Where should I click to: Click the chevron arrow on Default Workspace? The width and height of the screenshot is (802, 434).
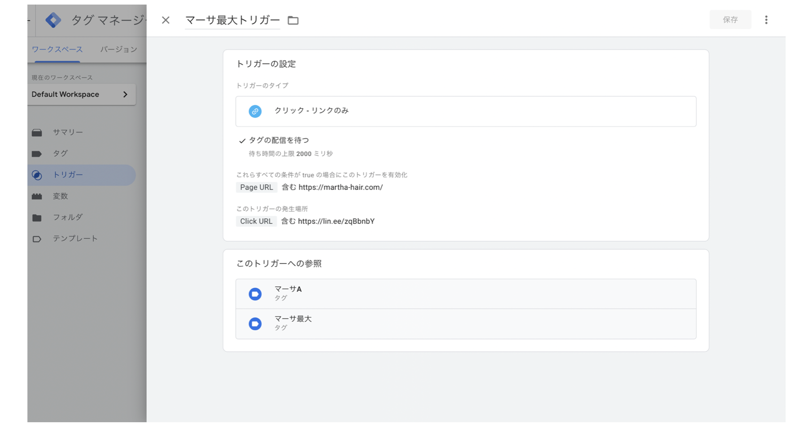coord(125,95)
